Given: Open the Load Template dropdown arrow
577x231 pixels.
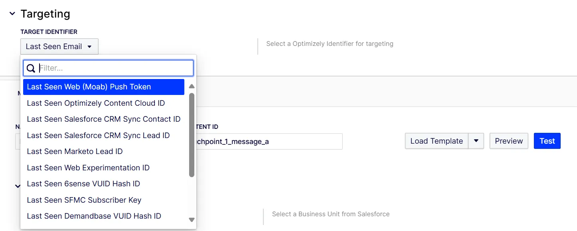Looking at the screenshot, I should pyautogui.click(x=476, y=141).
